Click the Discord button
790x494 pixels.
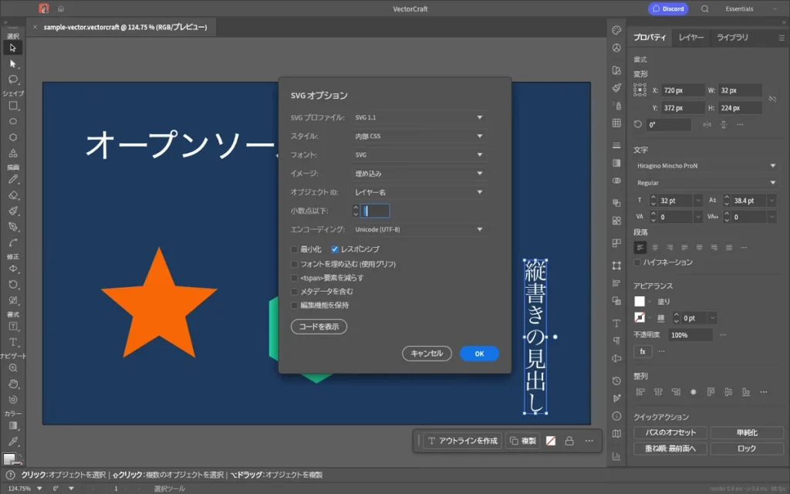(669, 8)
